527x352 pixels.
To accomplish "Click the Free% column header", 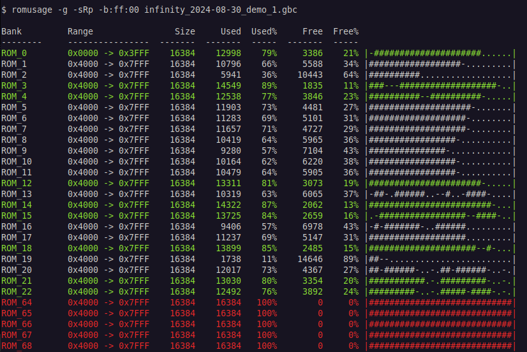I will (x=346, y=31).
